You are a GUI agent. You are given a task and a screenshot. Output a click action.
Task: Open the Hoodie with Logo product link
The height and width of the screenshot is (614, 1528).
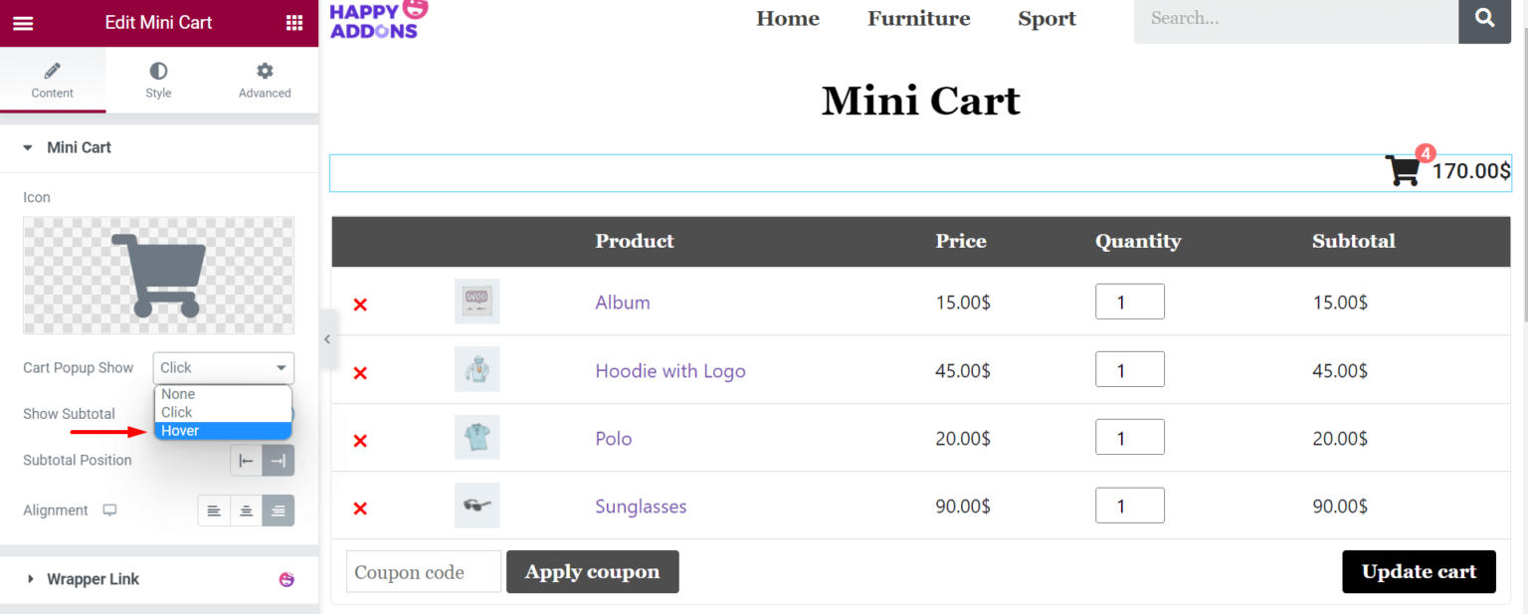670,371
